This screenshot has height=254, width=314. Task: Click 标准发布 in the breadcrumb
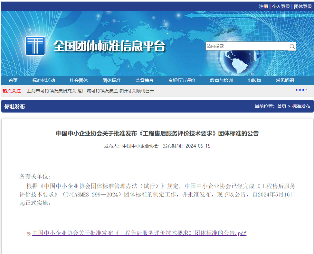301,106
